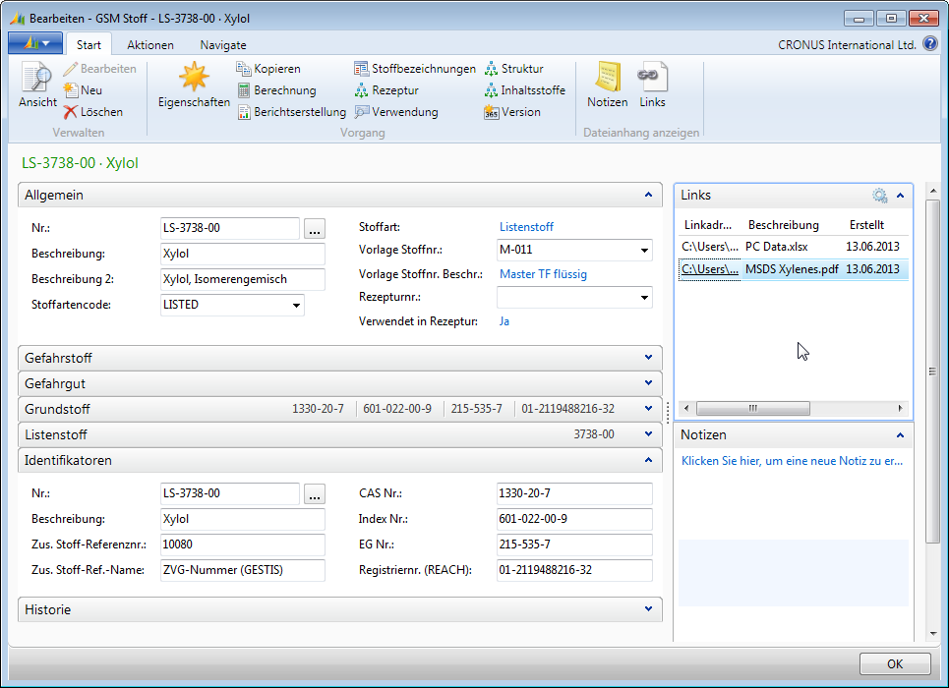Screen dimensions: 949x688
Task: Open the Ansicht magnifier icon
Action: [x=37, y=78]
